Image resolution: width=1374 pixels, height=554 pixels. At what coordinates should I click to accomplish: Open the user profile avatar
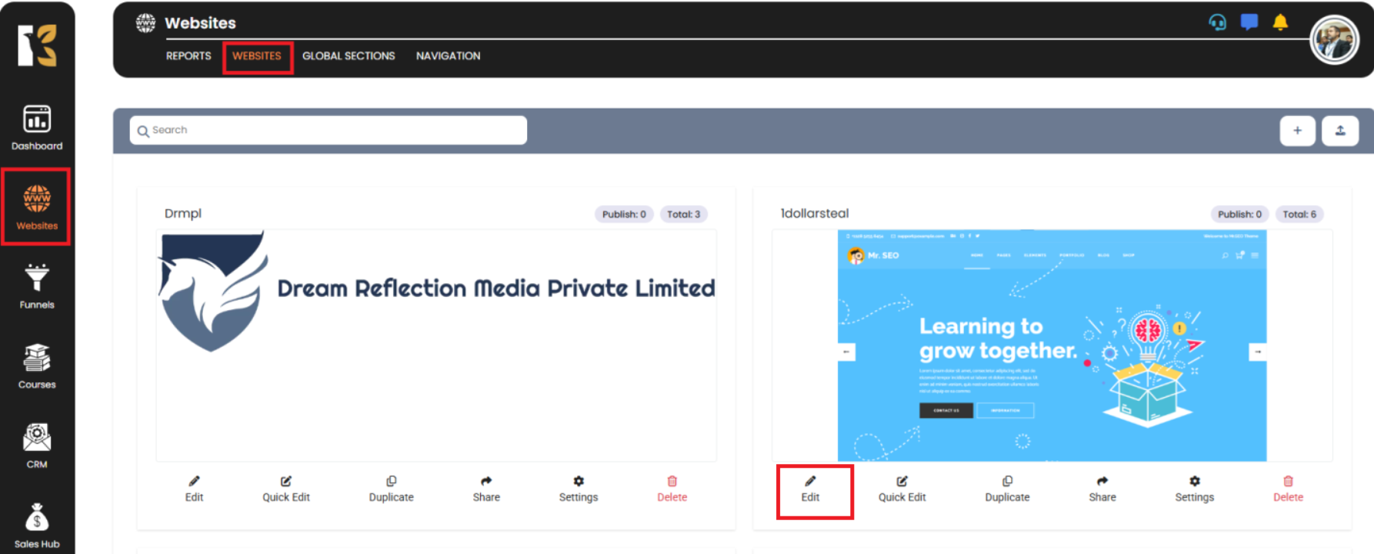coord(1334,41)
